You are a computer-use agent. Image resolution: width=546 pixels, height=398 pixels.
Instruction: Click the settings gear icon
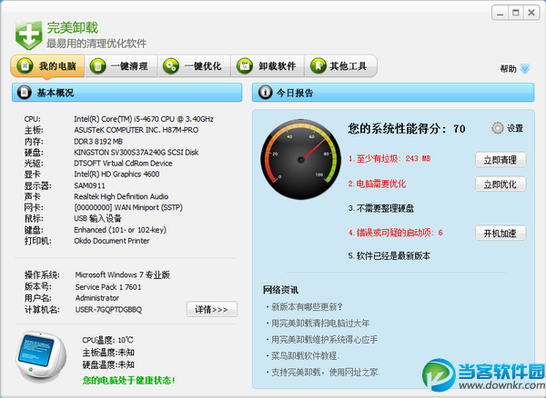497,128
